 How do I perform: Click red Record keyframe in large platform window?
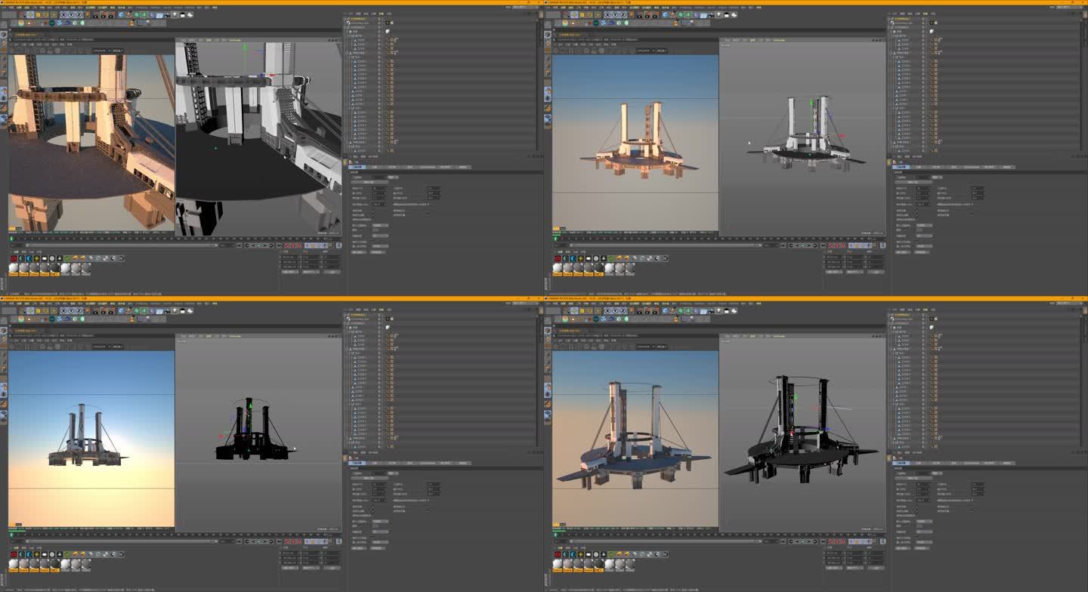(830, 541)
